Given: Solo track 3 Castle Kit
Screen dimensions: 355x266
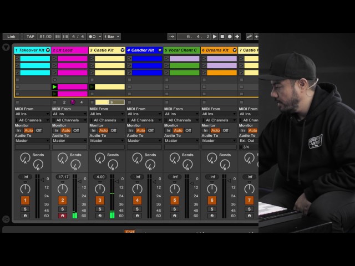Looking at the screenshot, I should click(x=100, y=209).
